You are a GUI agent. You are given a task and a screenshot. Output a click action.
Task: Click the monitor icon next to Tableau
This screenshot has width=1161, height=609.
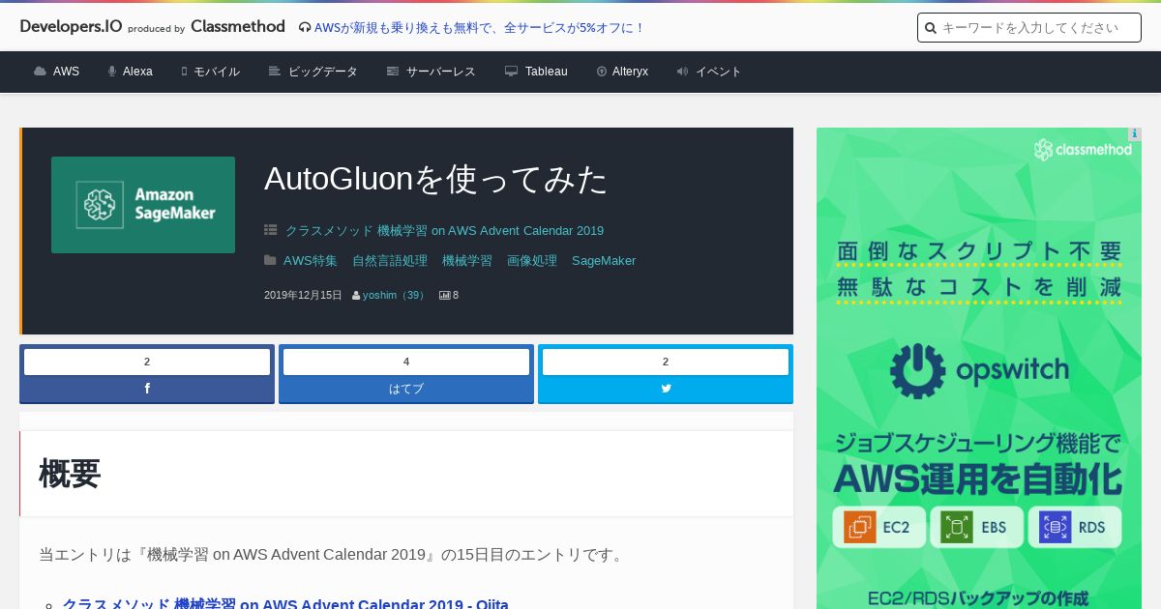tap(512, 72)
